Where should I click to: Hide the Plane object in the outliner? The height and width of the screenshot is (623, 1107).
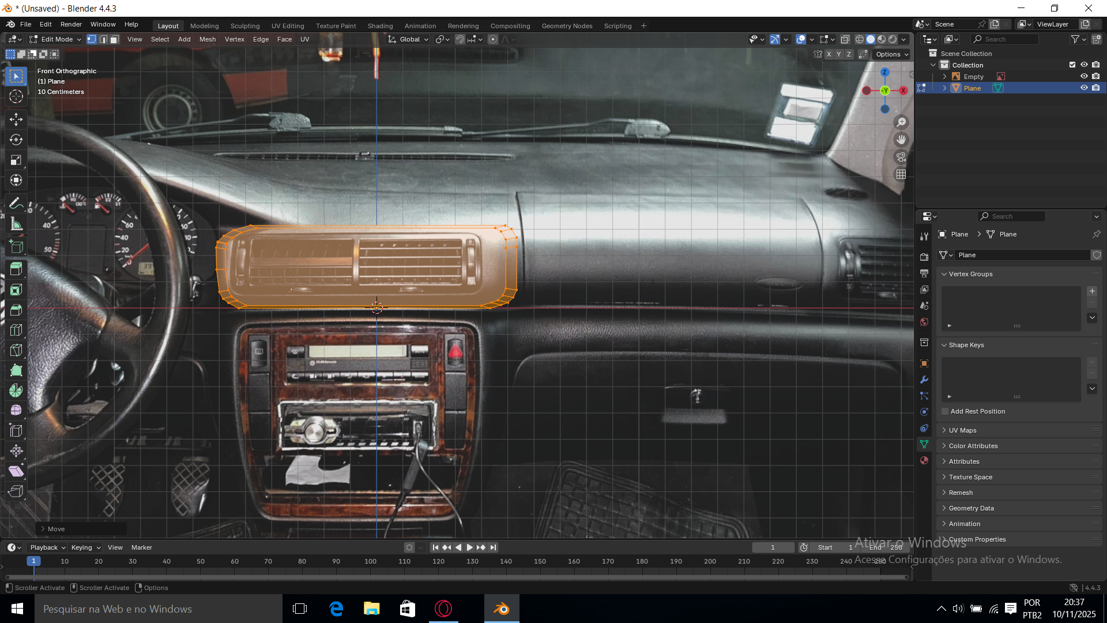(x=1084, y=88)
